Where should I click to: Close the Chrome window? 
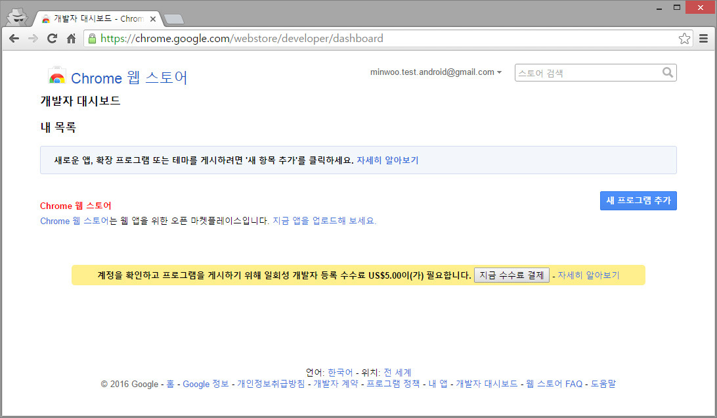coord(700,7)
